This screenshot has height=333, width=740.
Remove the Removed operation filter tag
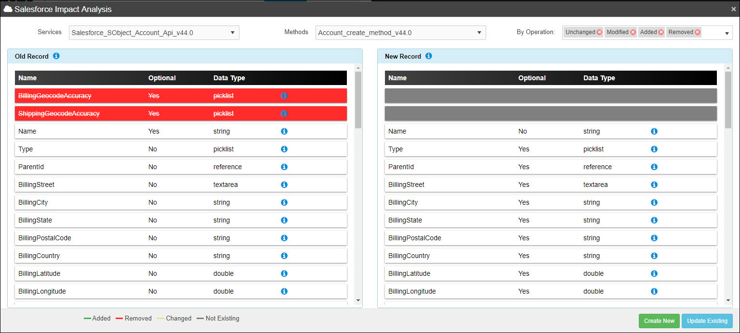coord(698,32)
